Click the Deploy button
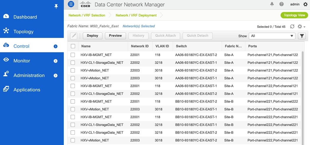Image resolution: width=310 pixels, height=145 pixels. (x=92, y=36)
